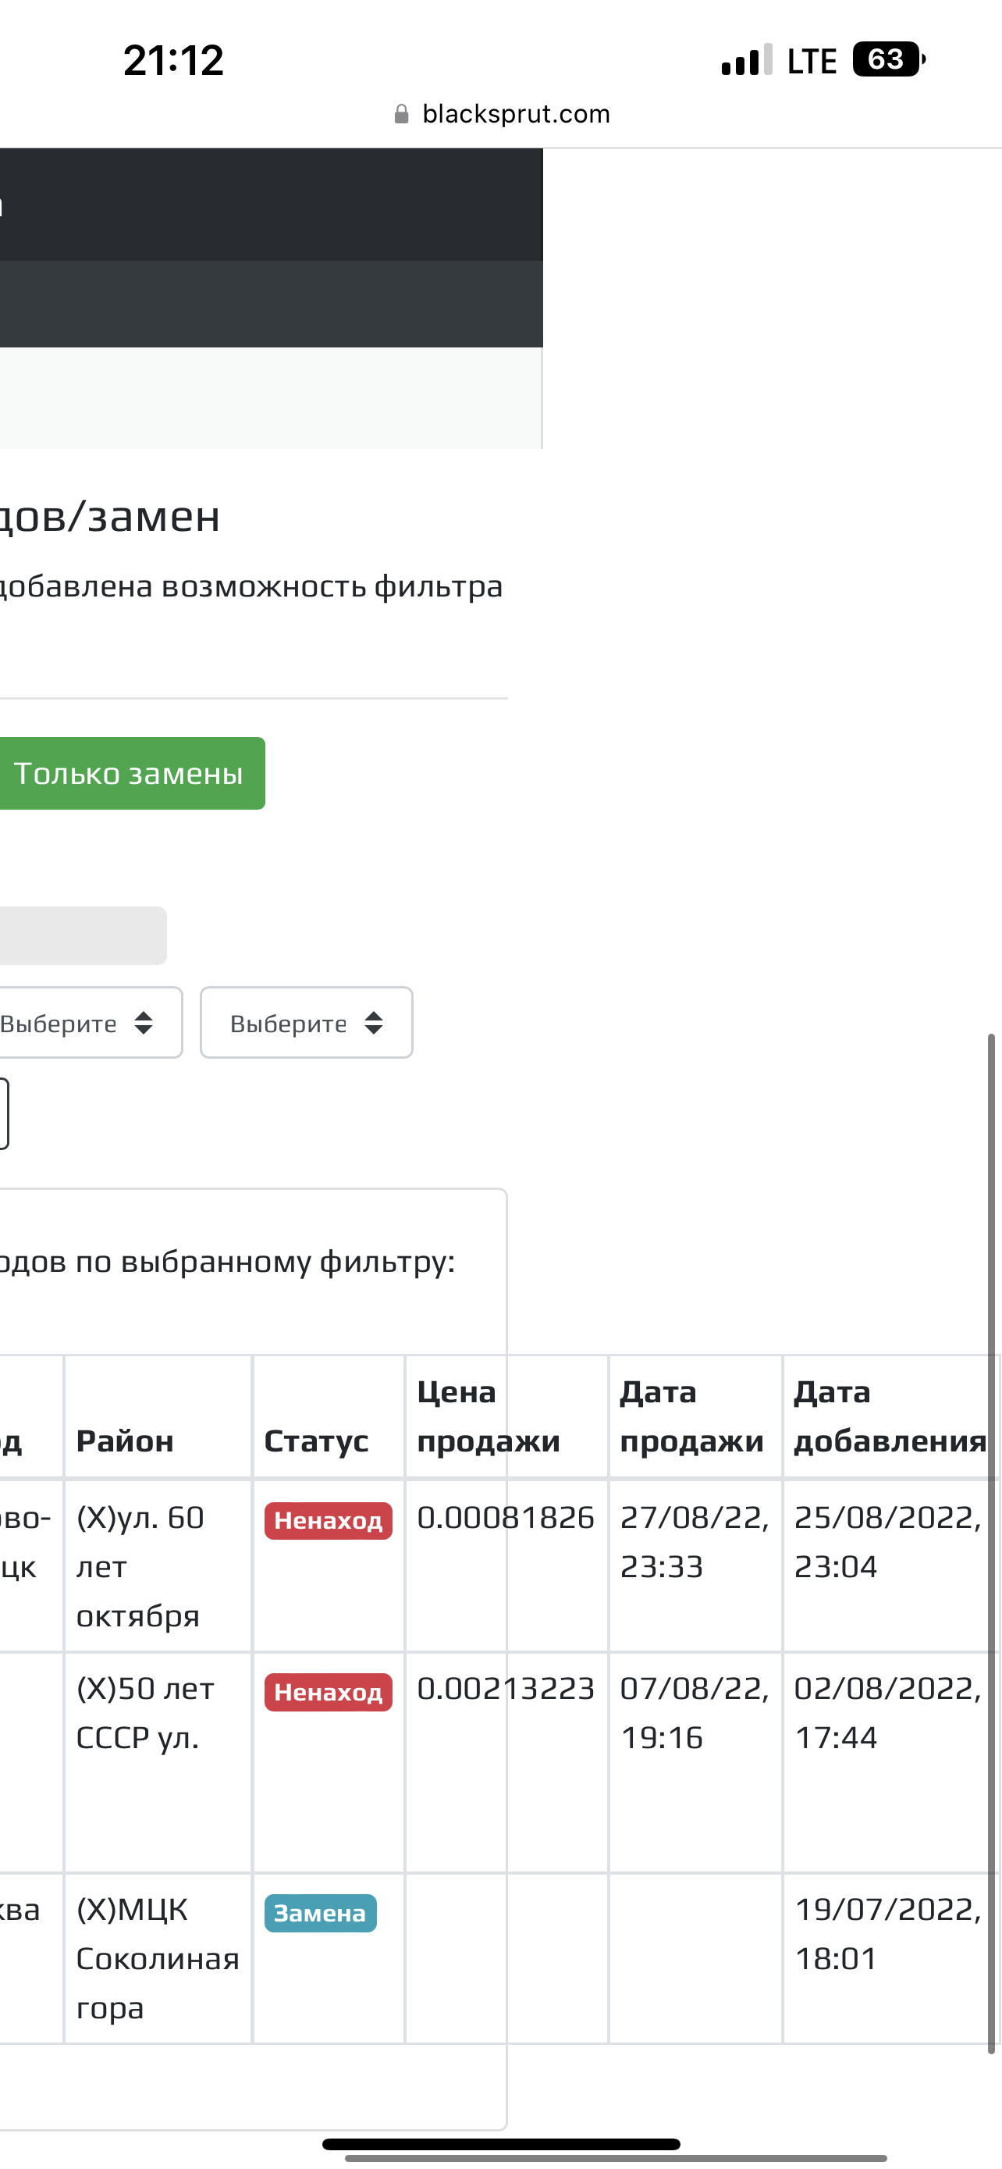This screenshot has height=2169, width=1002.
Task: Select the '(Х)МЦК Соколиная гора' cell
Action: [158, 1958]
